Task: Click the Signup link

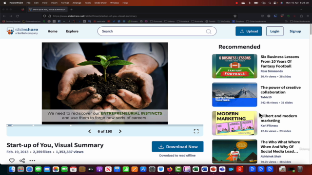Action: [295, 31]
